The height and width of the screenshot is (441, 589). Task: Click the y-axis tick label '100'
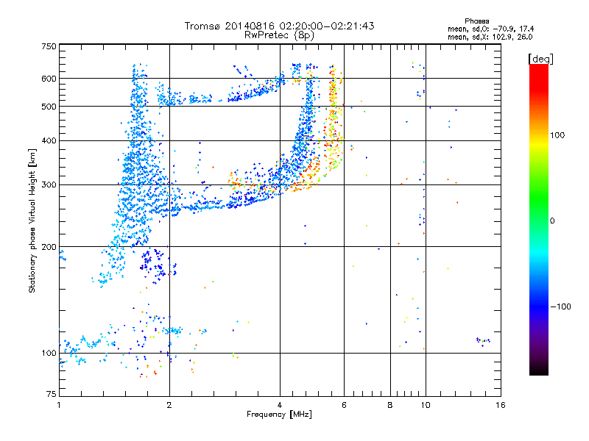coord(49,354)
